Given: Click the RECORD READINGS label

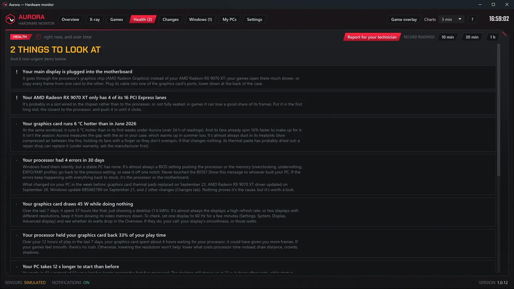Looking at the screenshot, I should click(x=419, y=37).
